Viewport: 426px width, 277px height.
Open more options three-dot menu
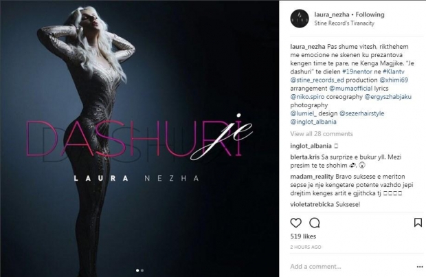pyautogui.click(x=420, y=267)
